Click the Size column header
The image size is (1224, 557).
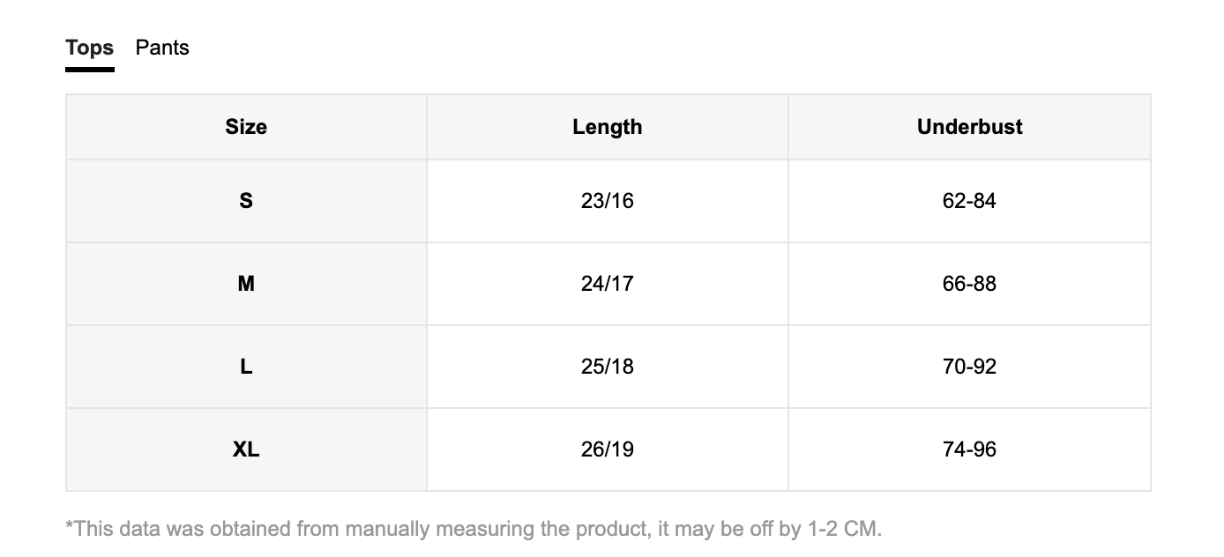point(246,127)
